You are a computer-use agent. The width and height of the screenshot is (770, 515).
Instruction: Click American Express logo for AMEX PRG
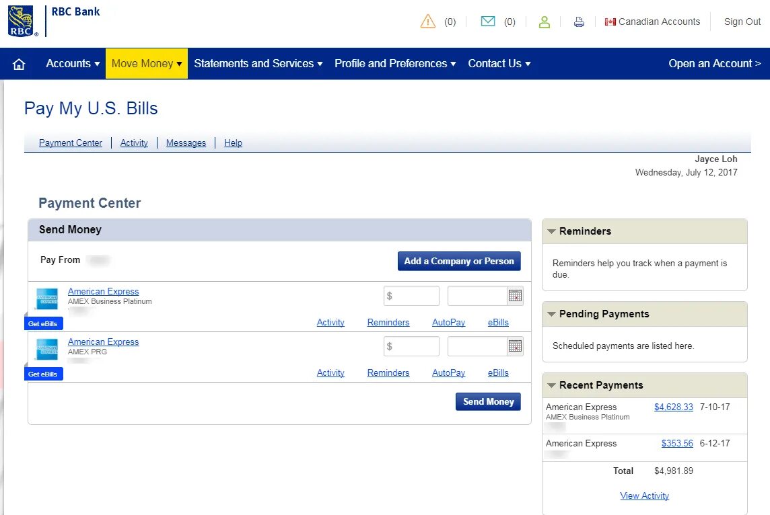(x=47, y=349)
